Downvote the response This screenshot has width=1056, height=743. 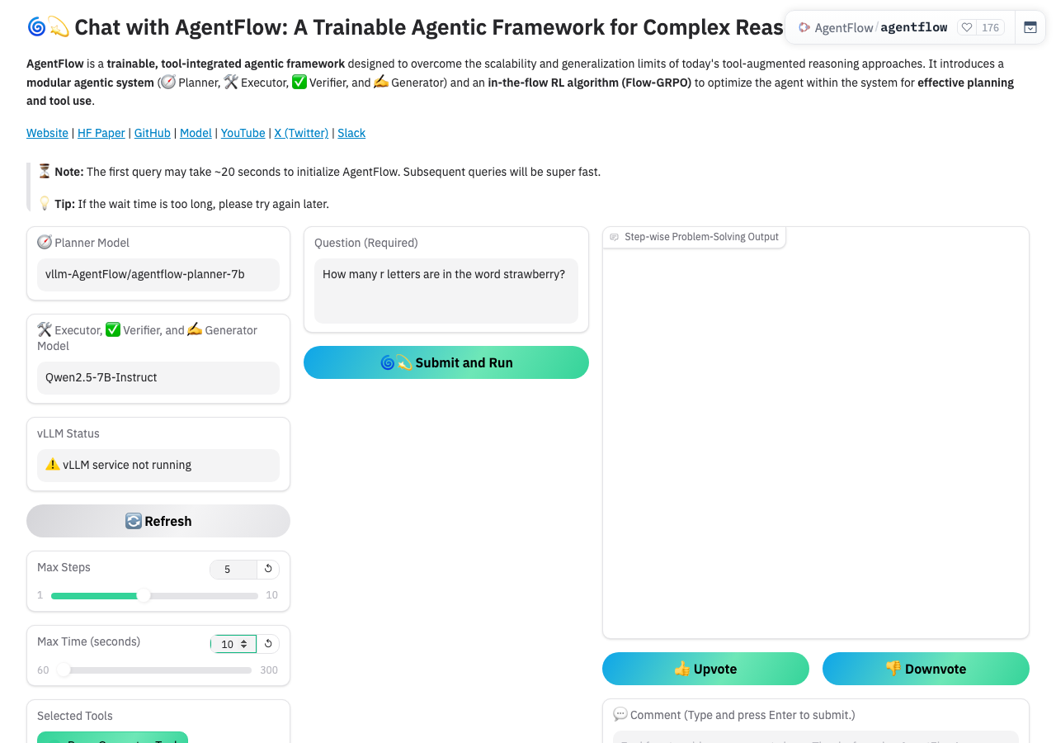coord(926,669)
